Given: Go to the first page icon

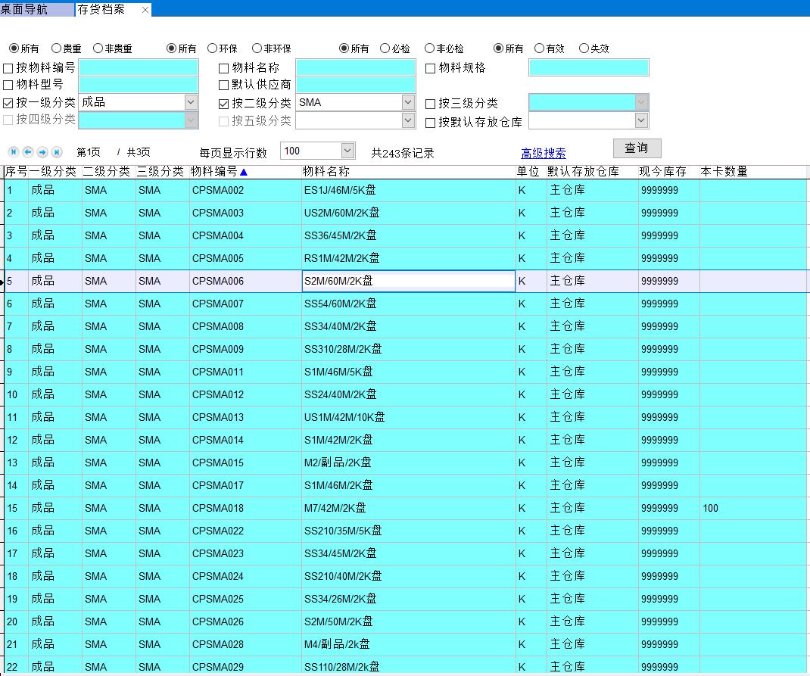Looking at the screenshot, I should (14, 152).
